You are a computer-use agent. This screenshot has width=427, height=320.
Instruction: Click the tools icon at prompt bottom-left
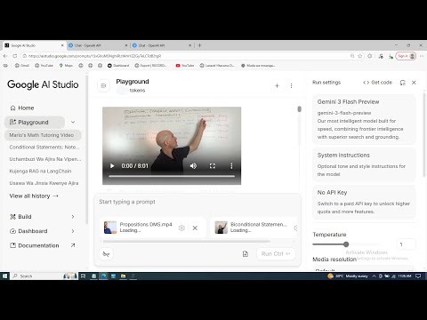(x=106, y=254)
